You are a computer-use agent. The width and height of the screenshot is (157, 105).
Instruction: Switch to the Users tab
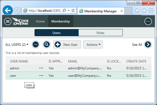pyautogui.click(x=57, y=33)
